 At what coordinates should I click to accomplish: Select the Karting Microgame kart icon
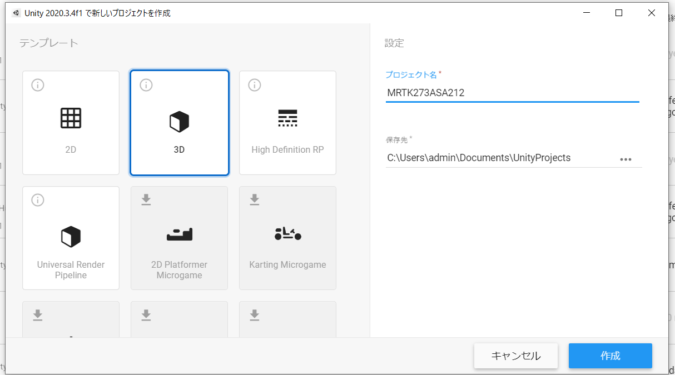point(287,234)
